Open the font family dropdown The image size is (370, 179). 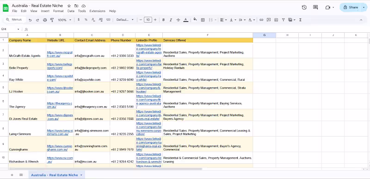tap(125, 20)
